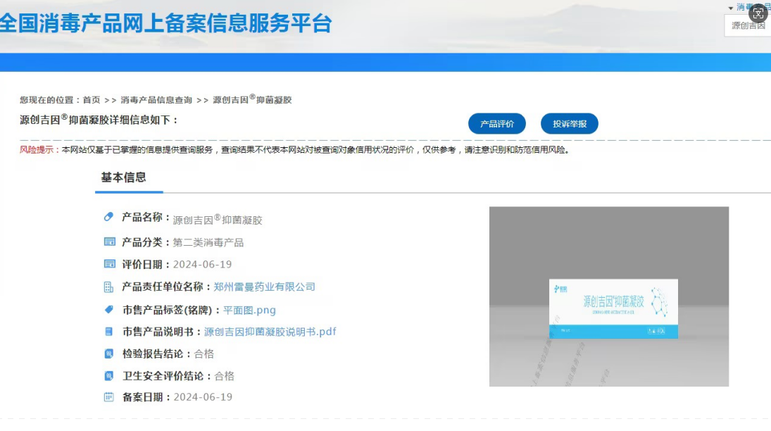
Task: Click the icon next to 评价日期
Action: tap(109, 264)
